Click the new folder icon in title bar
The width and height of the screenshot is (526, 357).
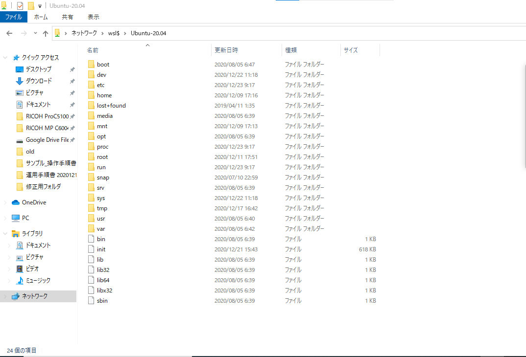[31, 6]
